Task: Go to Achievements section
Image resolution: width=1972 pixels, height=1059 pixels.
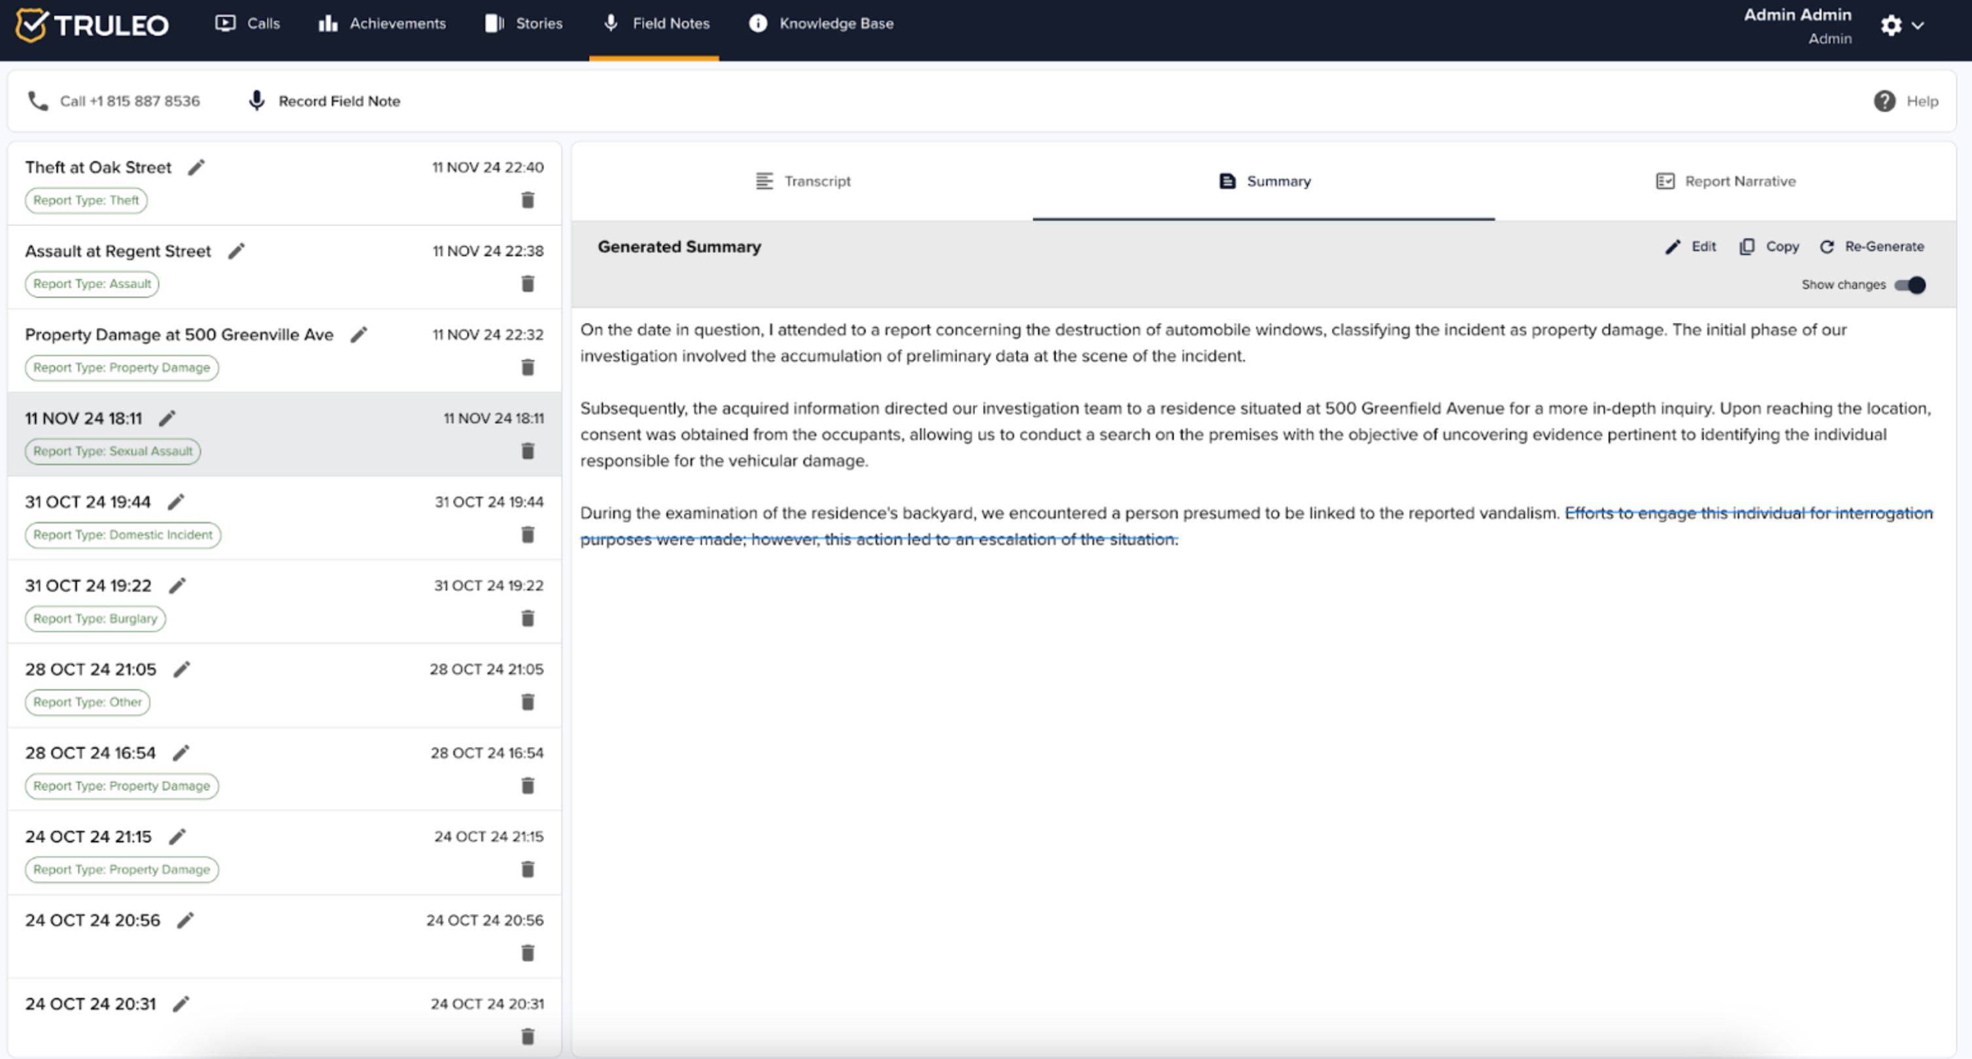Action: [x=382, y=24]
